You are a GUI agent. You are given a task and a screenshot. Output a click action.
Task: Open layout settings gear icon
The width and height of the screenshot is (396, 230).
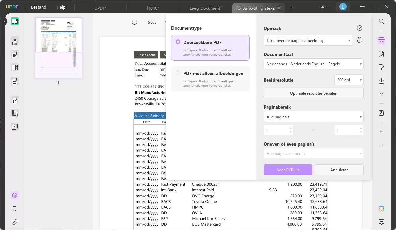[360, 40]
